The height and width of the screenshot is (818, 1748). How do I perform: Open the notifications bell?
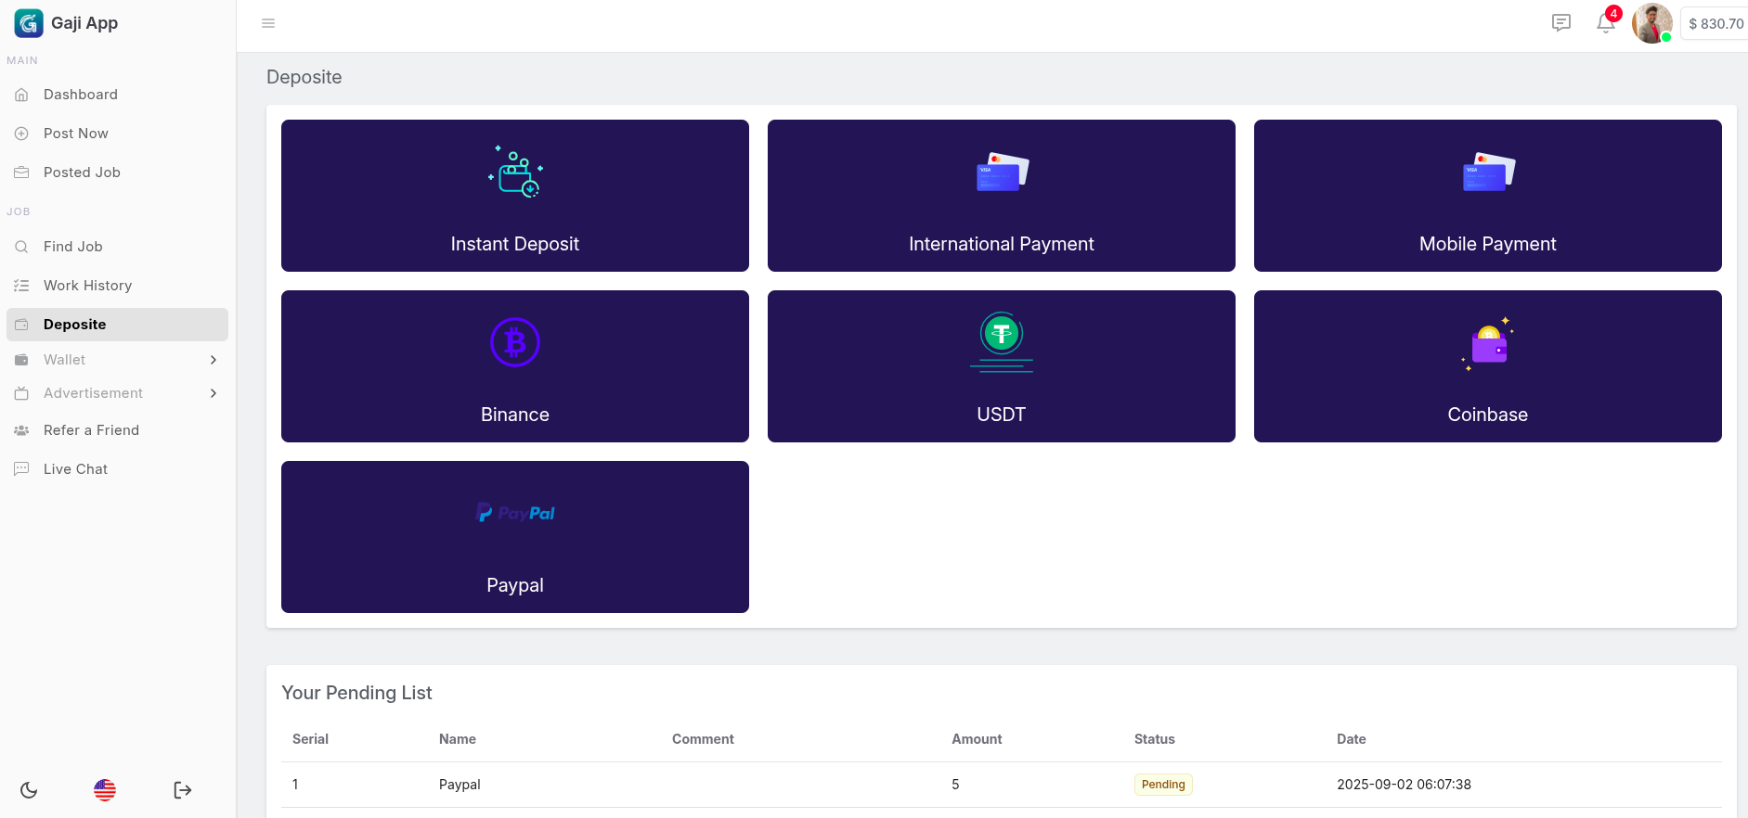tap(1606, 23)
